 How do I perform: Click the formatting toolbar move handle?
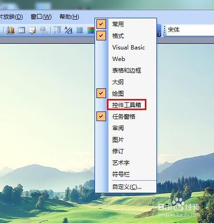pos(164,30)
